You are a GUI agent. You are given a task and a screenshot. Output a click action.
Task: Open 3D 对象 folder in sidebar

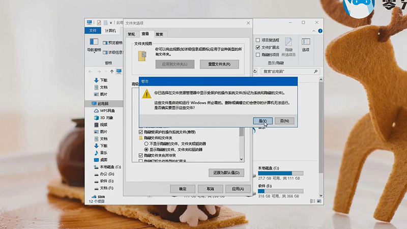tap(104, 117)
